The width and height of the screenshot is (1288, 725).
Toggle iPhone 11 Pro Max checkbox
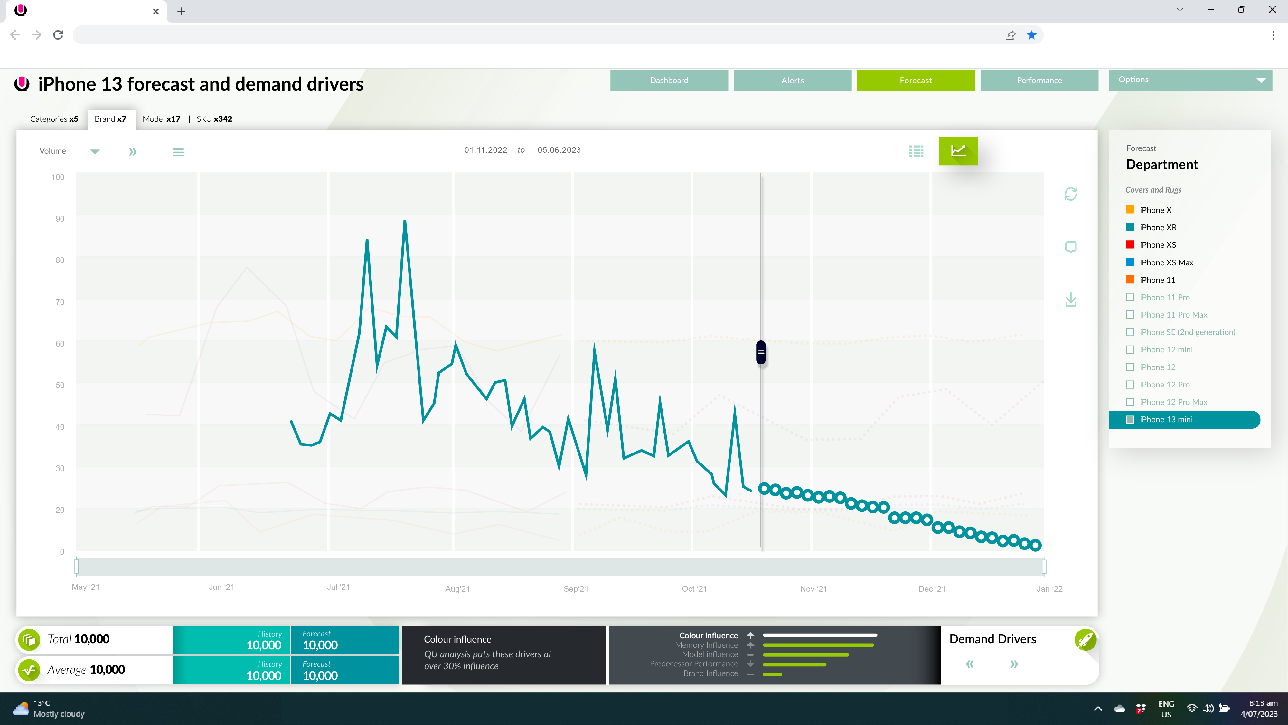(x=1130, y=315)
